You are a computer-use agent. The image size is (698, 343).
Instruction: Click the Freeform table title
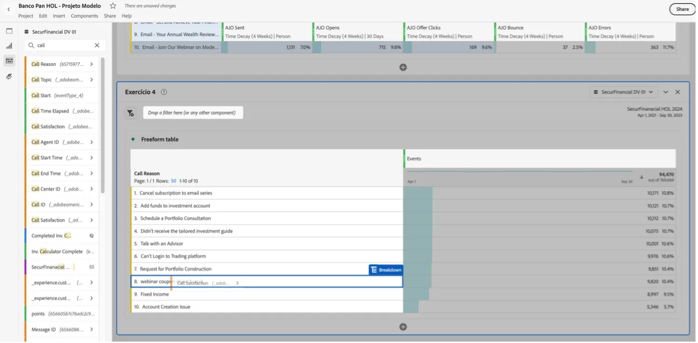click(x=160, y=139)
